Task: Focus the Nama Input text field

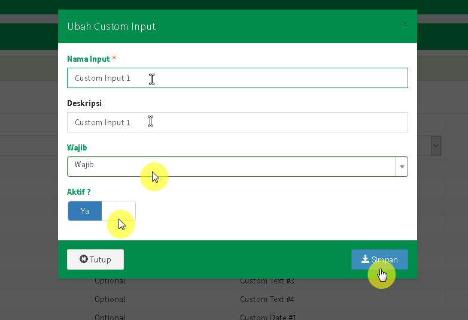Action: pos(237,78)
